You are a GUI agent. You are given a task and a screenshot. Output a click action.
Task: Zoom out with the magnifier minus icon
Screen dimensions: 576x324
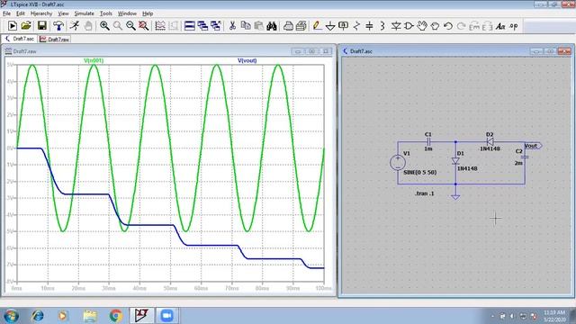pos(130,26)
